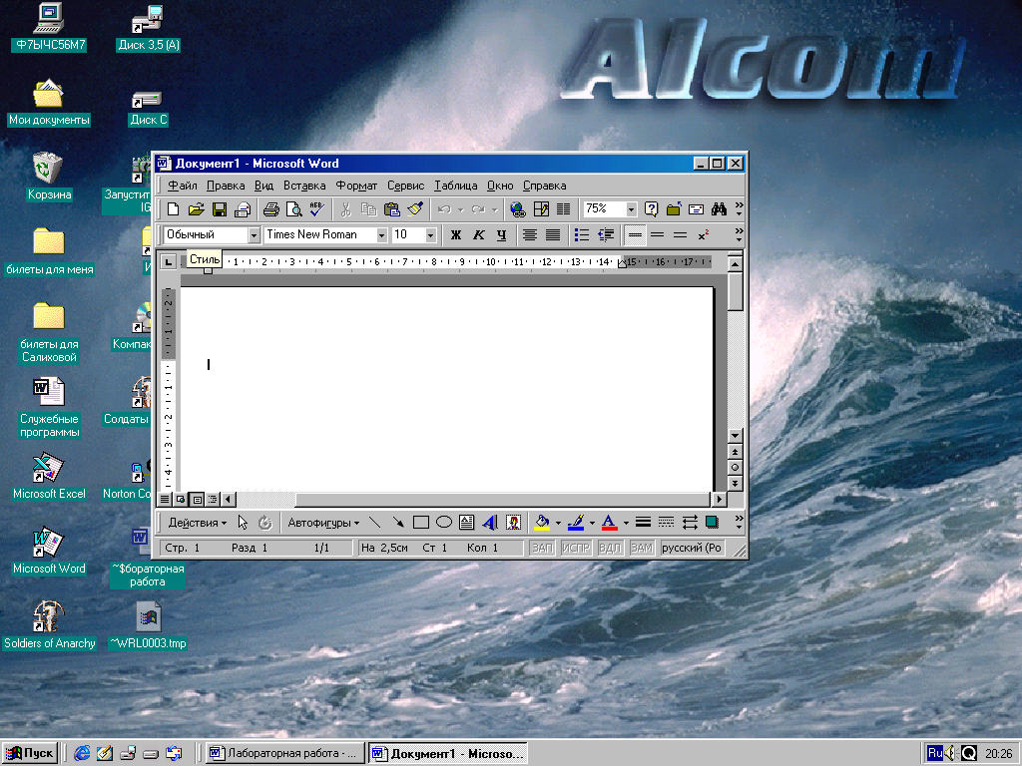Toggle underline formatting (Ч)
Image resolution: width=1022 pixels, height=766 pixels.
click(501, 234)
